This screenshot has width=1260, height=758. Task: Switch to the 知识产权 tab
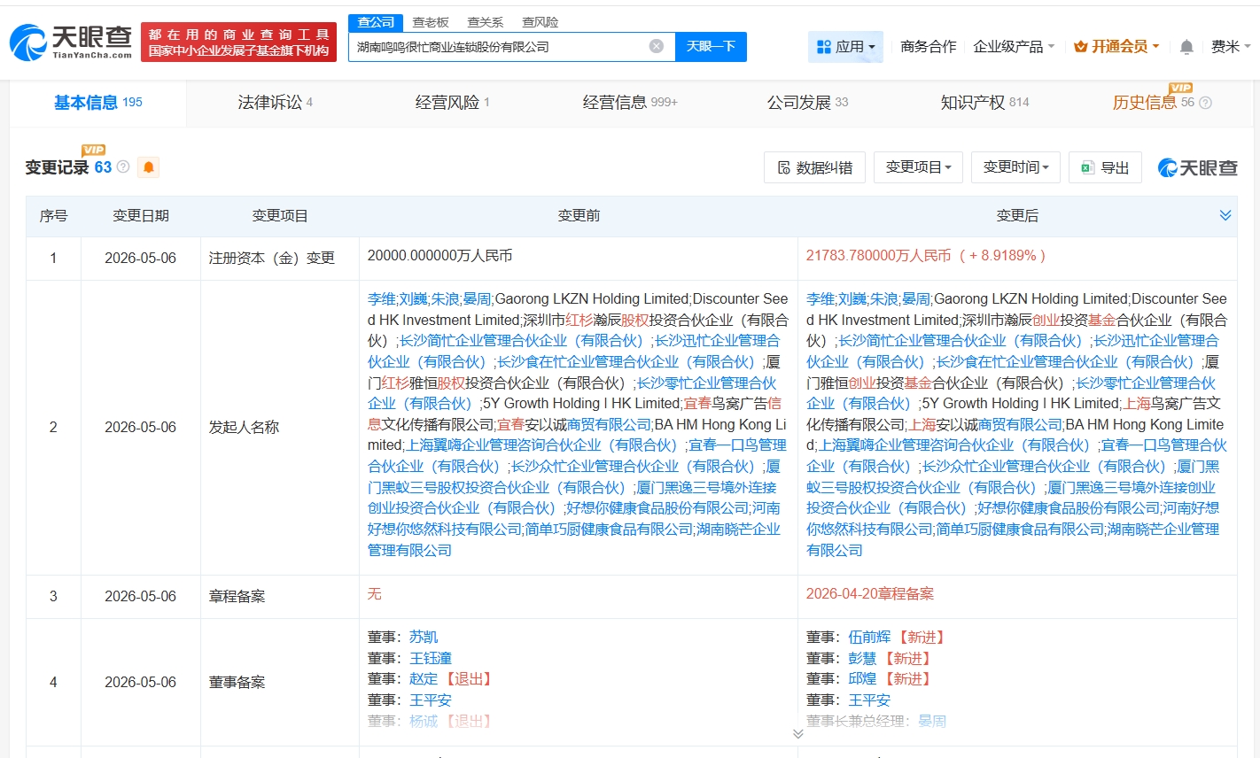pyautogui.click(x=984, y=103)
